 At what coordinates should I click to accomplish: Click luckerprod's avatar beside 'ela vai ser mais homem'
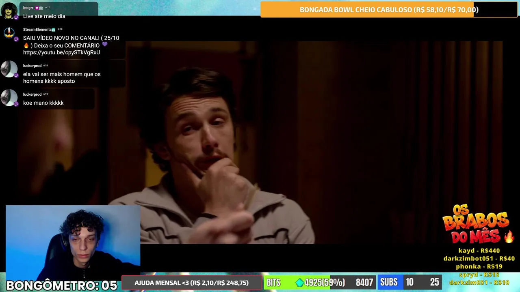click(x=9, y=69)
